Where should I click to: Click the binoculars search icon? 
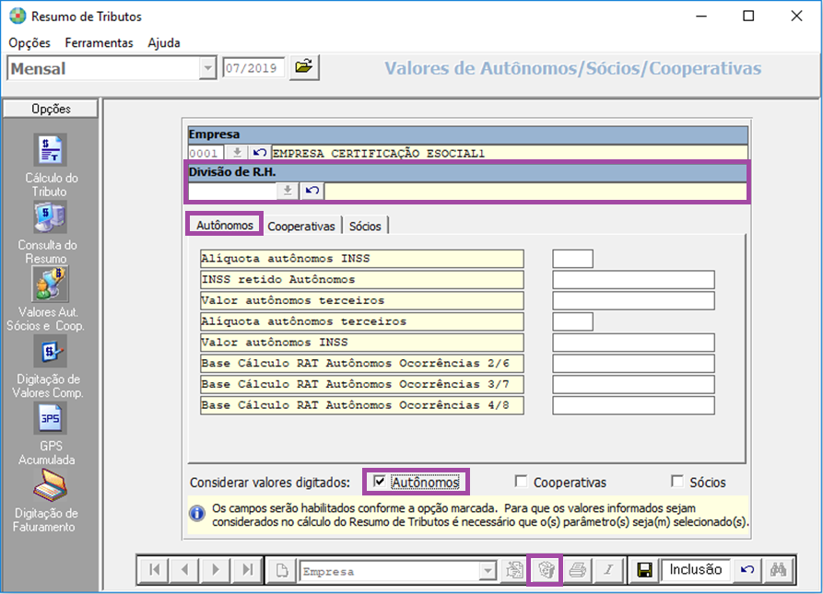[779, 569]
